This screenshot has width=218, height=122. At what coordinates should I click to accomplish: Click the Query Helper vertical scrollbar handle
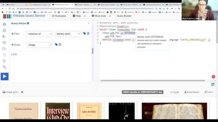tap(93, 51)
